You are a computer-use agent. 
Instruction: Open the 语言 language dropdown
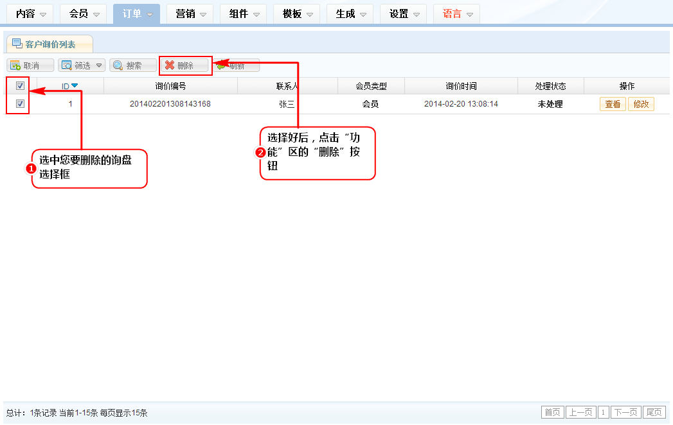click(470, 14)
